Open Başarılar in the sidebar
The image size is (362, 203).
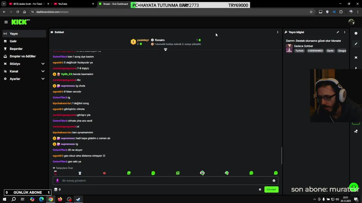coord(24,49)
